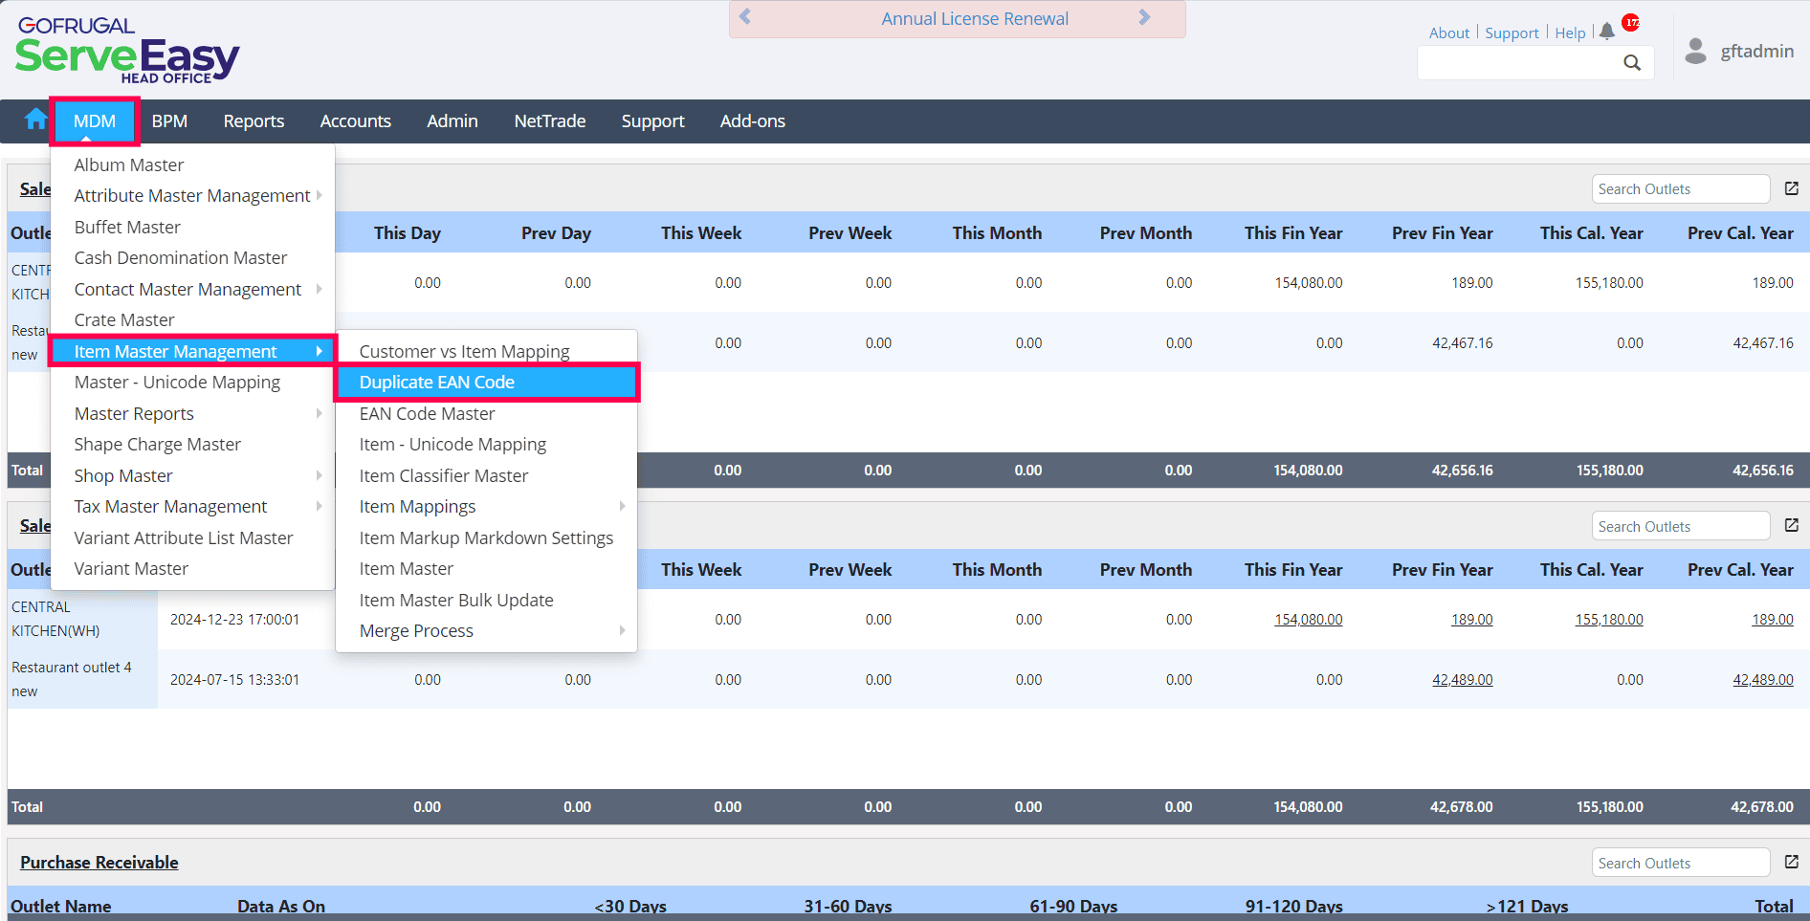Open CENTRAL KITCHEN 189.00 Prev Fin Year link
Viewport: 1810px width, 921px height.
[x=1471, y=619]
